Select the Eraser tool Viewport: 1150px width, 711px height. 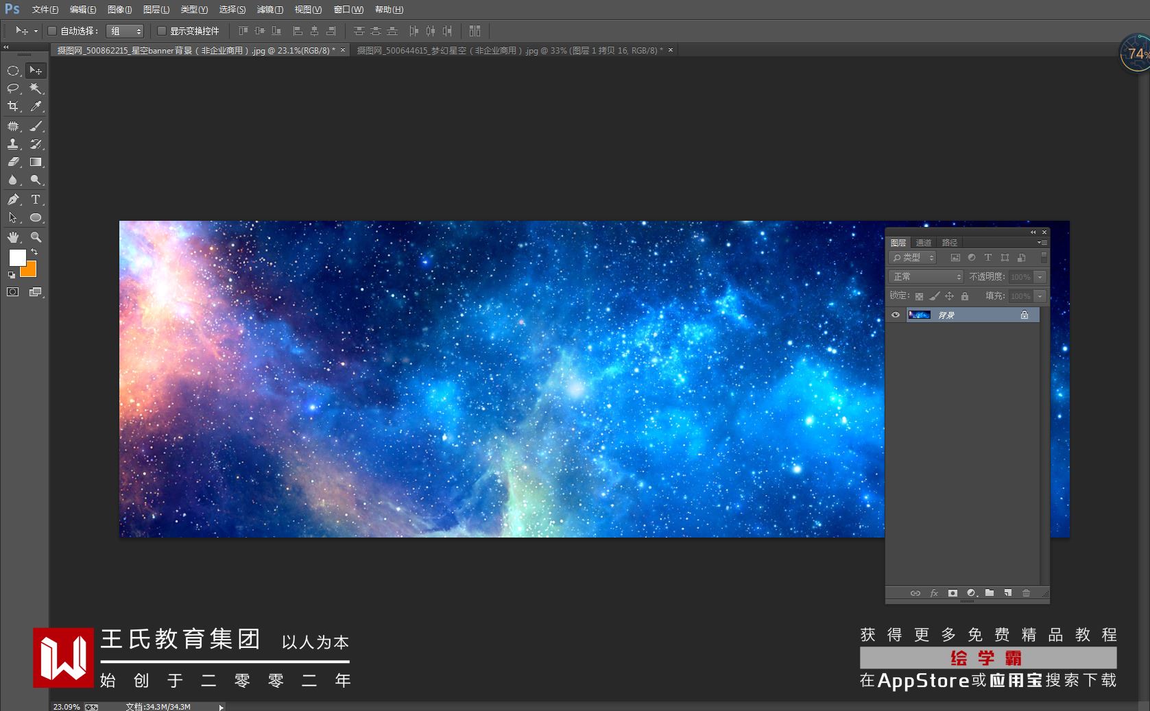13,162
